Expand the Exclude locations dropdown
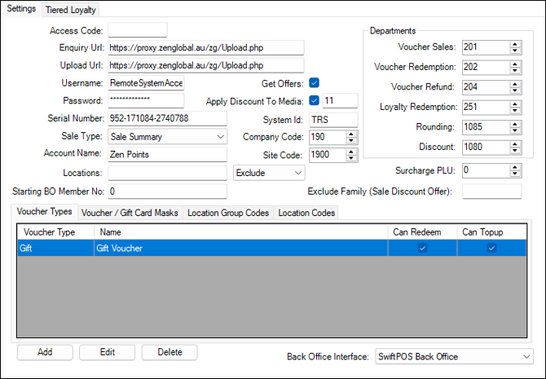This screenshot has width=546, height=379. tap(297, 173)
